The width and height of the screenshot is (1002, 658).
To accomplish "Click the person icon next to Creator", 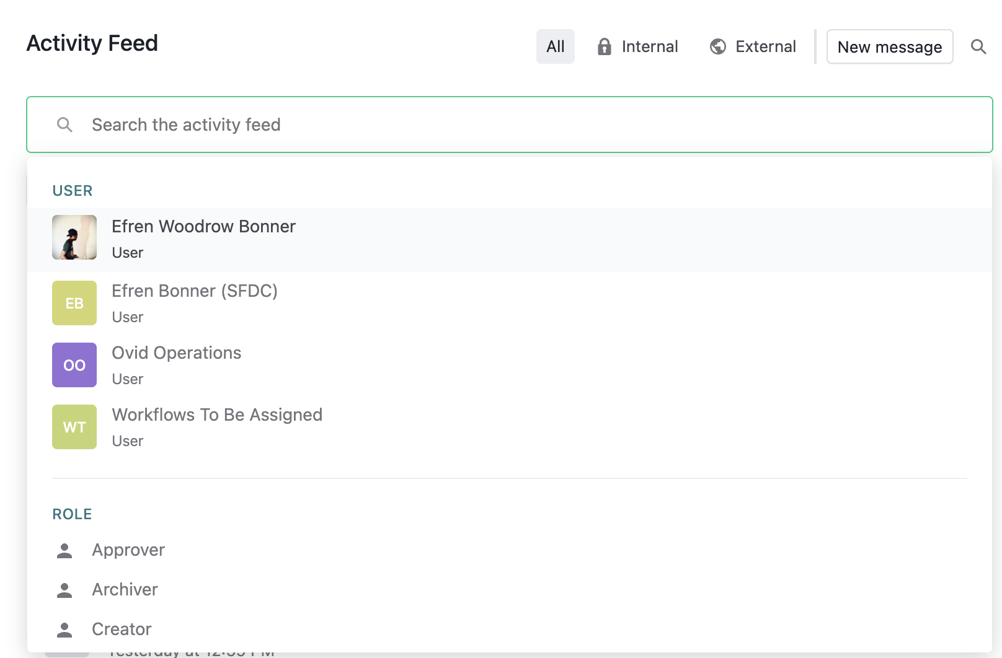I will (64, 628).
